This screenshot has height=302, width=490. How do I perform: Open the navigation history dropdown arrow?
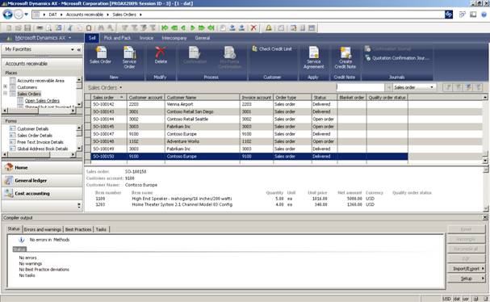(x=27, y=15)
